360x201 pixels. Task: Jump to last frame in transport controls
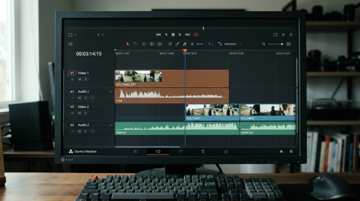188,35
